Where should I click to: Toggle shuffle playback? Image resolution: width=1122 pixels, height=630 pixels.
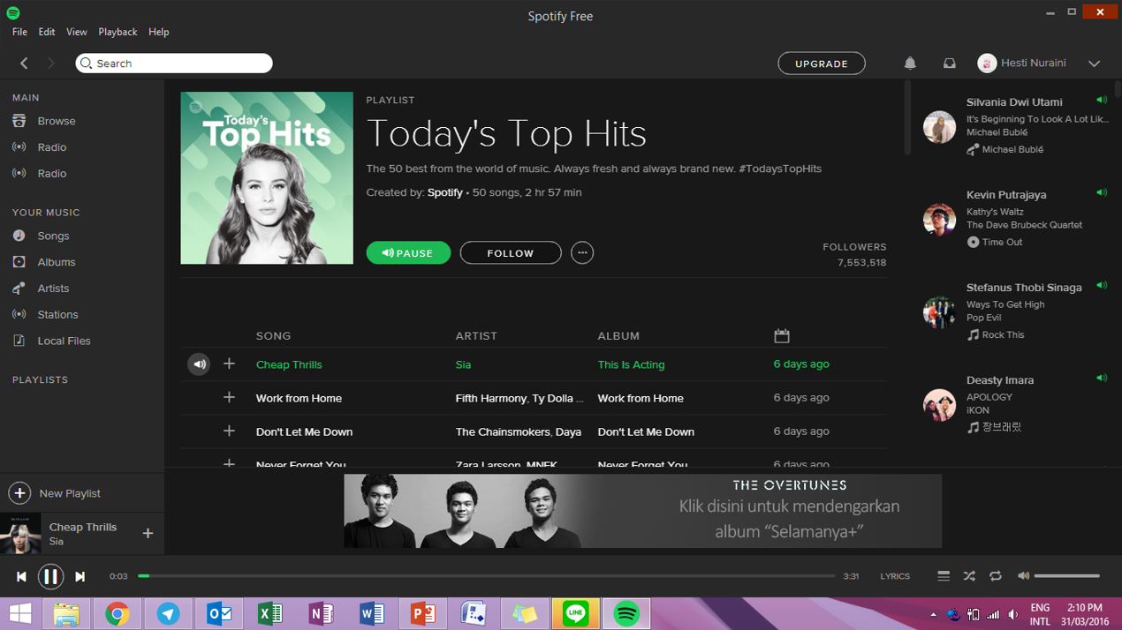pos(969,576)
